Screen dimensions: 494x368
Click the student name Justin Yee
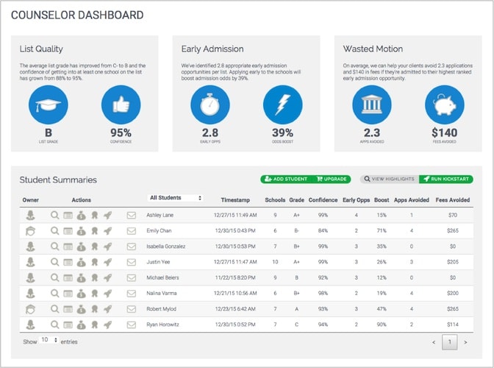click(x=158, y=262)
